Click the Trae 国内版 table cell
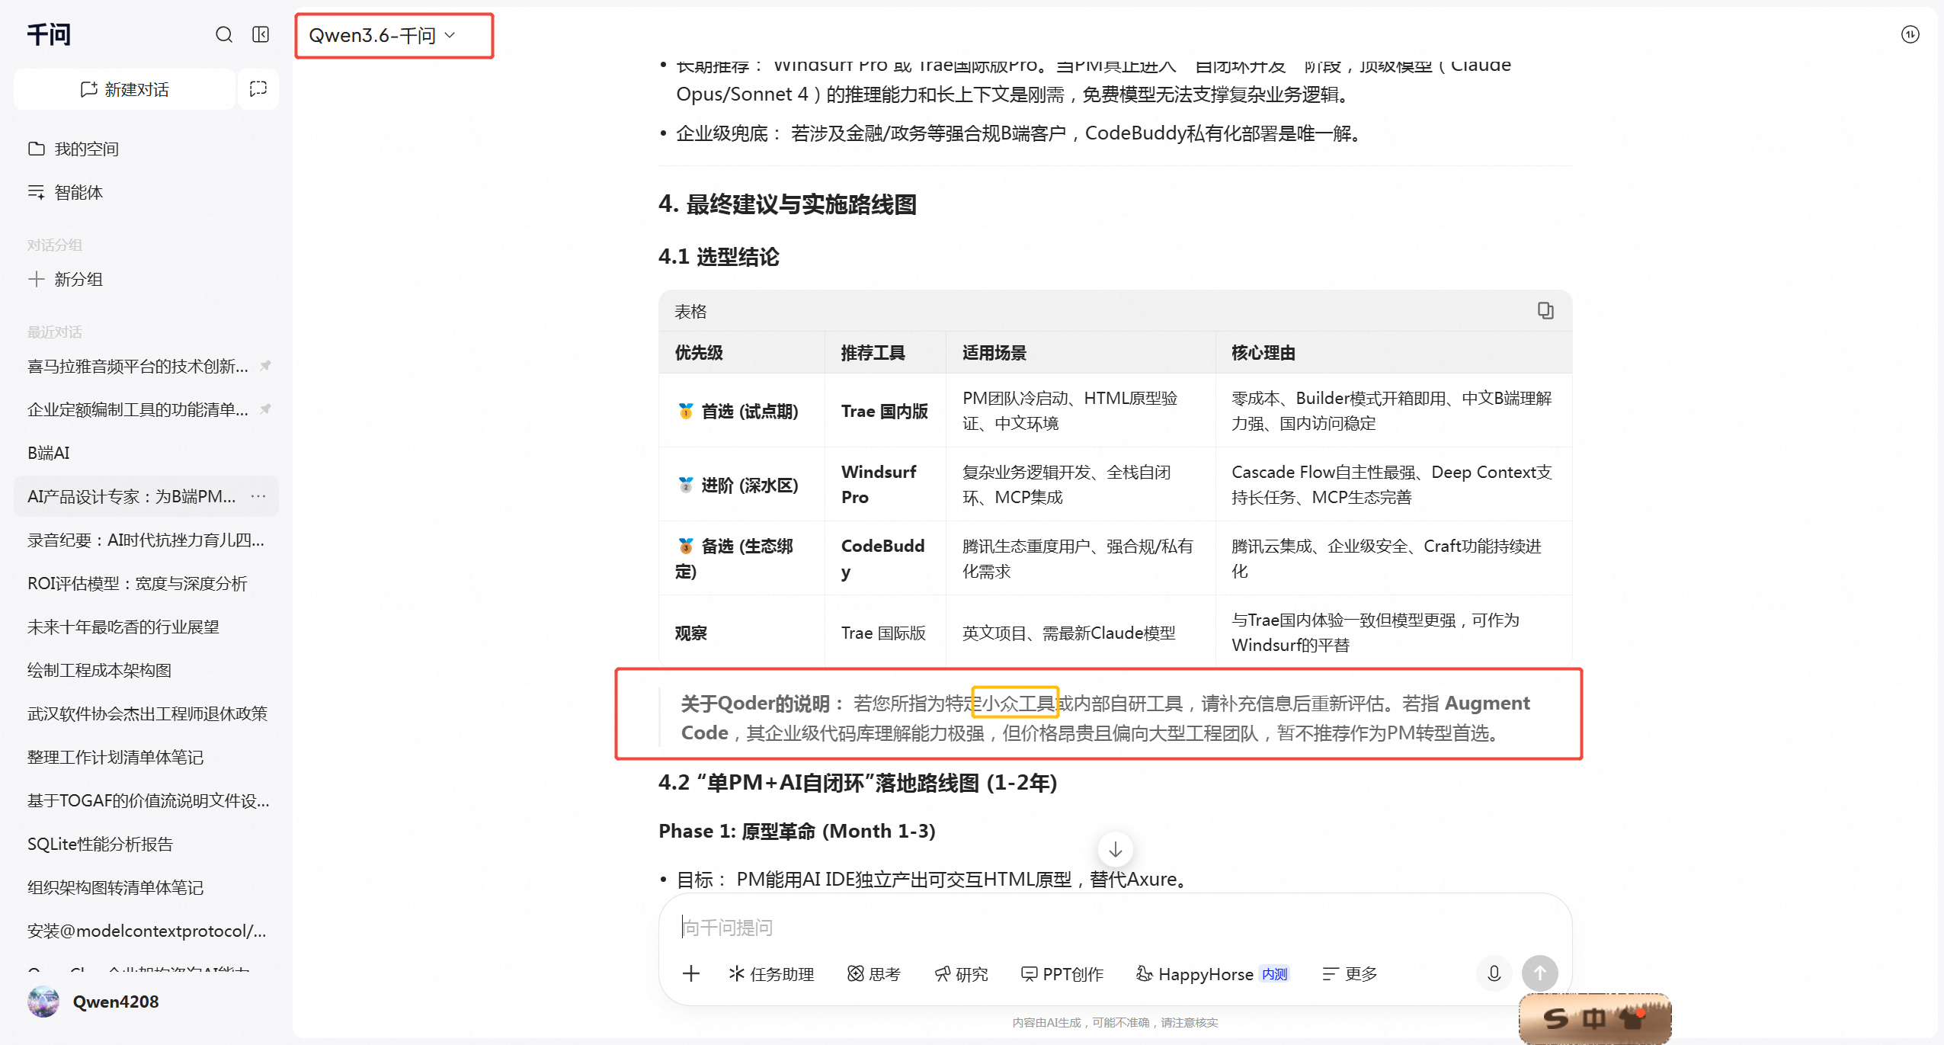The height and width of the screenshot is (1045, 1944). [x=885, y=411]
